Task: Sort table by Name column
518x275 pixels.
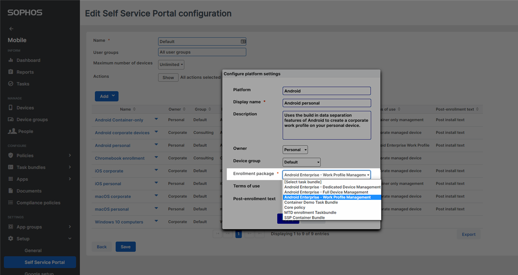Action: [128, 109]
